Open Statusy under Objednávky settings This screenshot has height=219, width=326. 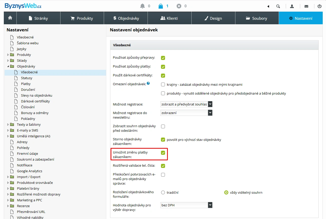click(27, 78)
